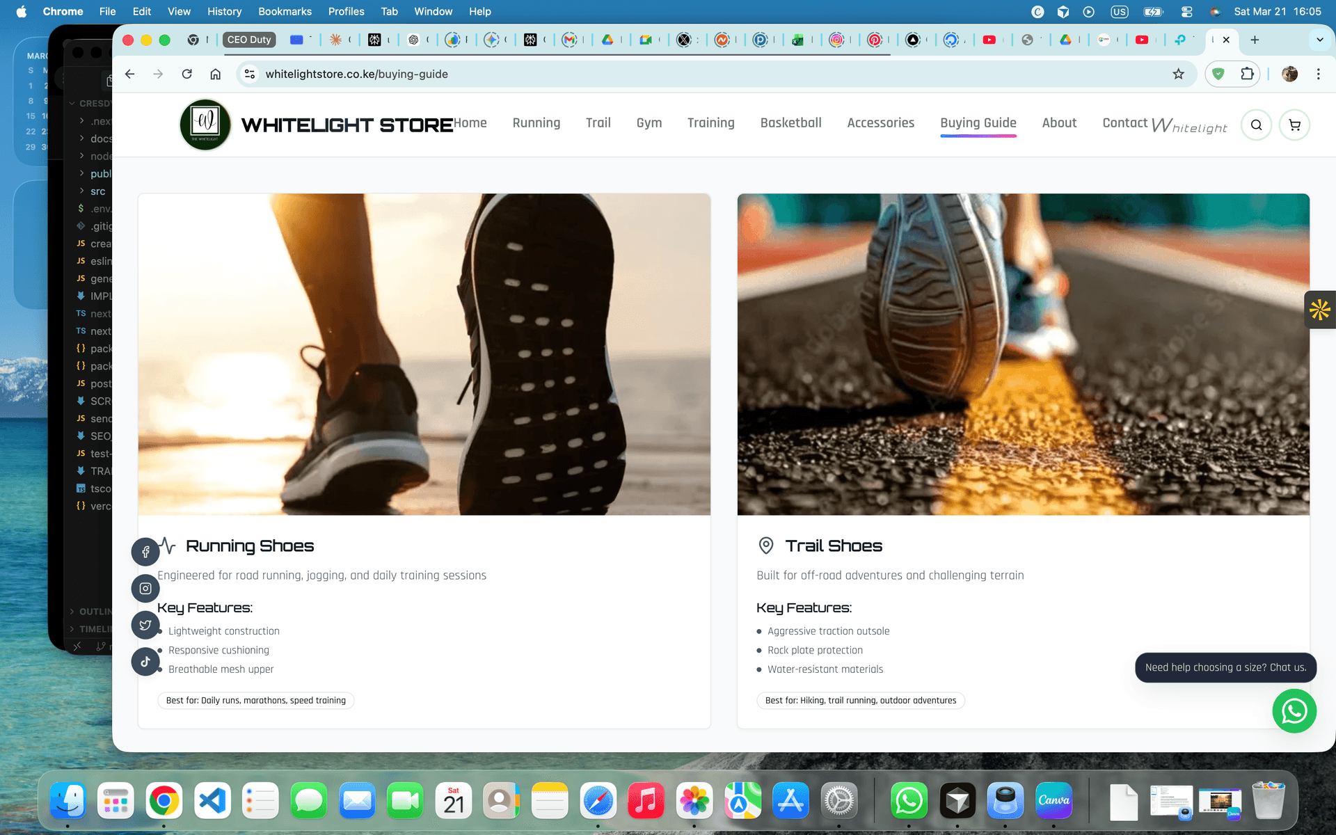Open the site search icon
Image resolution: width=1336 pixels, height=835 pixels.
click(x=1256, y=125)
